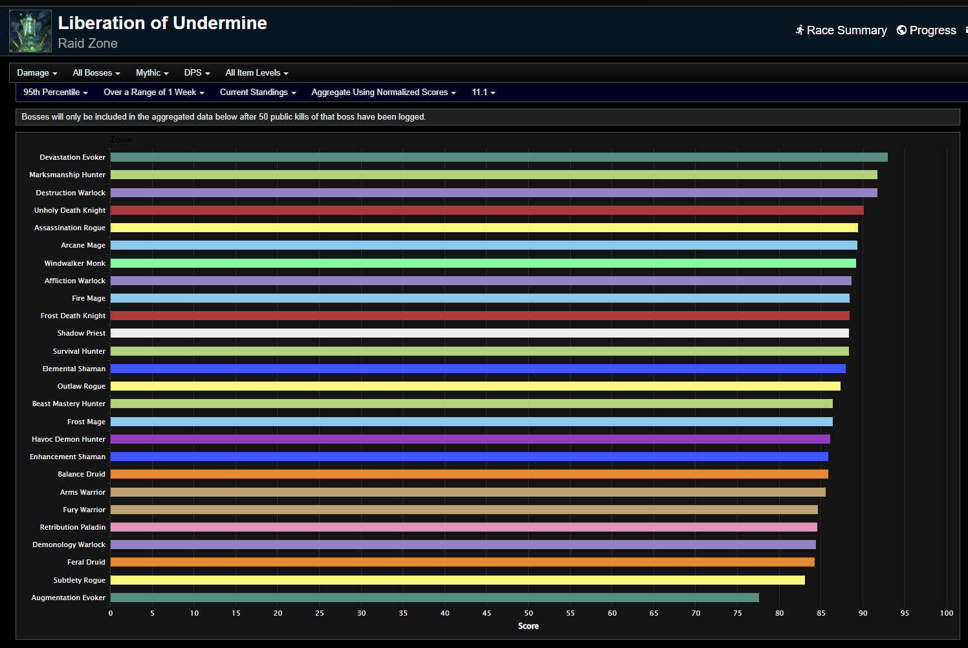
Task: Expand the All Bosses dropdown
Action: click(96, 73)
